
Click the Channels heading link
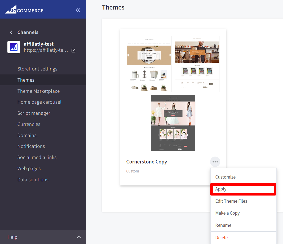28,32
